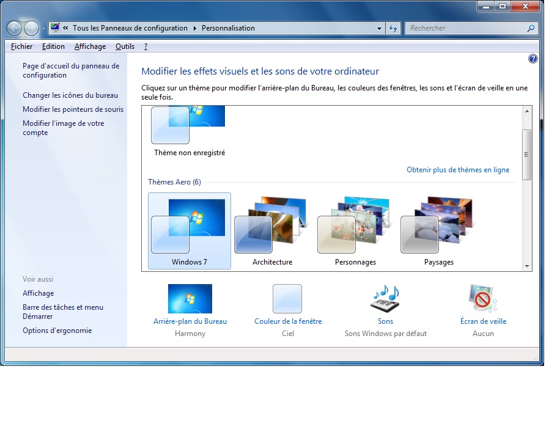Expand the address bar history dropdown
The width and height of the screenshot is (549, 446).
pyautogui.click(x=379, y=28)
